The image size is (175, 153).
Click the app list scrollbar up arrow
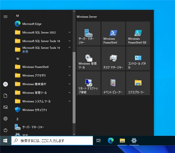pos(74,11)
